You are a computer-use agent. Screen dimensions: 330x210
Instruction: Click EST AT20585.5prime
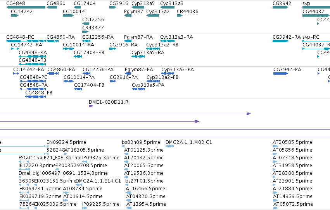(275, 146)
